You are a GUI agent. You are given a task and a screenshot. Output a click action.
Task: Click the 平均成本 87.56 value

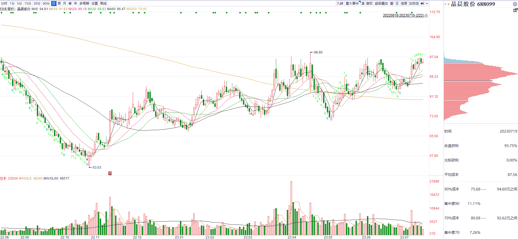pos(512,175)
